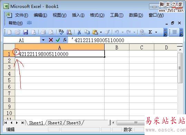The width and height of the screenshot is (186, 135).
Task: Go to previous sheet tab button
Action: (11, 123)
